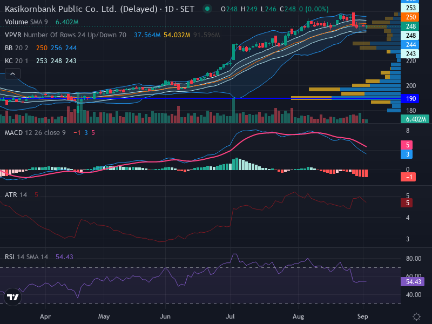432x324 pixels.
Task: Select the Volume SMA 9 legend
Action: click(26, 22)
